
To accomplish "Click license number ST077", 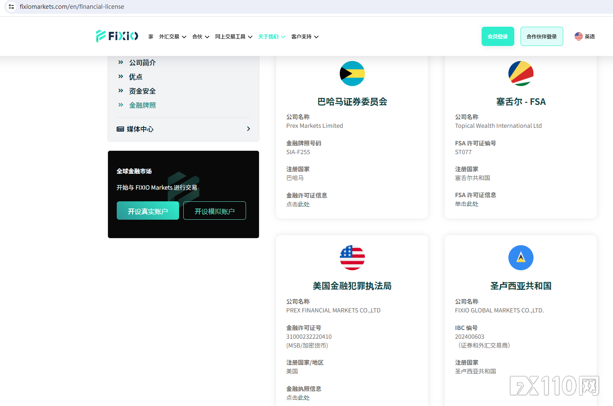I will 463,152.
